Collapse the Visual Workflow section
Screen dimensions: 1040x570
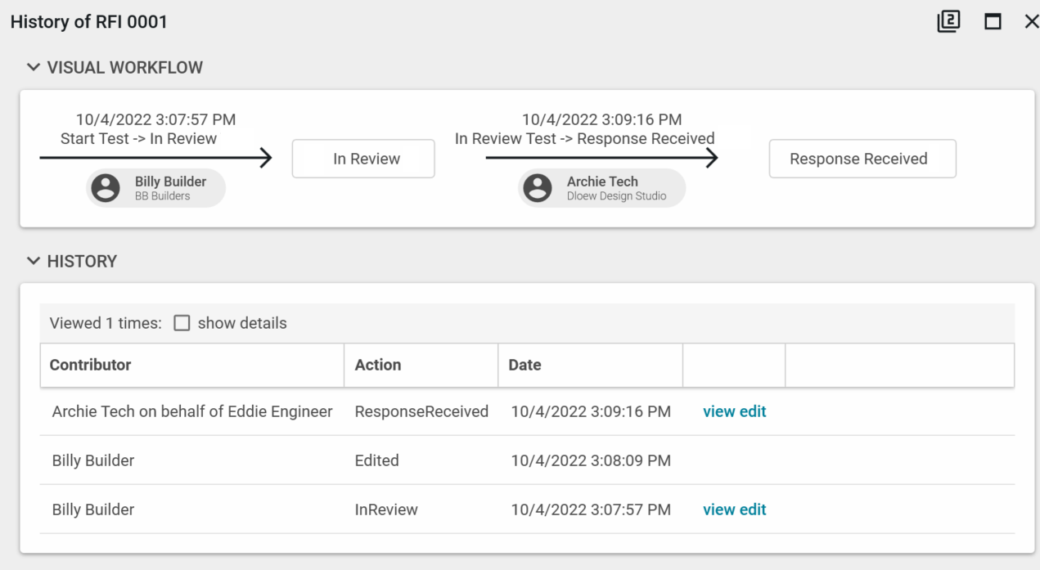coord(33,68)
